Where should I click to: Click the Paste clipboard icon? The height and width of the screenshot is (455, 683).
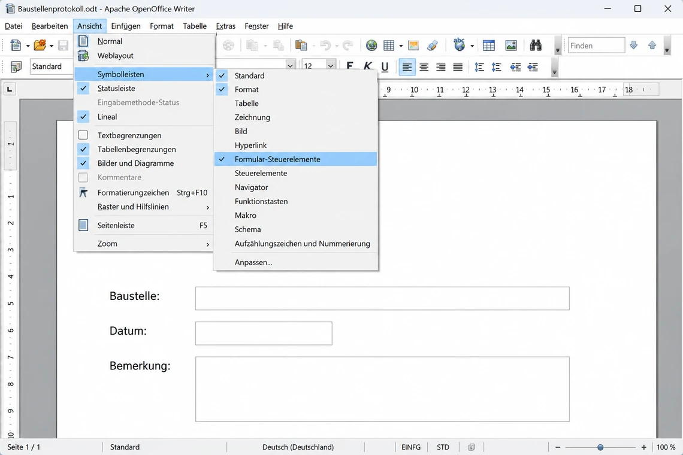[301, 45]
